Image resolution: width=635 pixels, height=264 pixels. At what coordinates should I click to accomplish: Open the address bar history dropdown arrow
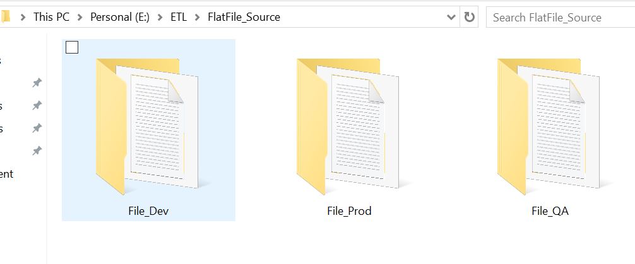pyautogui.click(x=451, y=17)
